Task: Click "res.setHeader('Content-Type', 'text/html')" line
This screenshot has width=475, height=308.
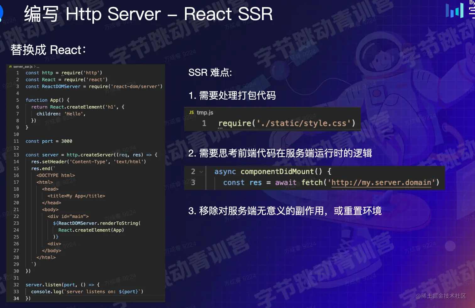Action: tap(89, 162)
